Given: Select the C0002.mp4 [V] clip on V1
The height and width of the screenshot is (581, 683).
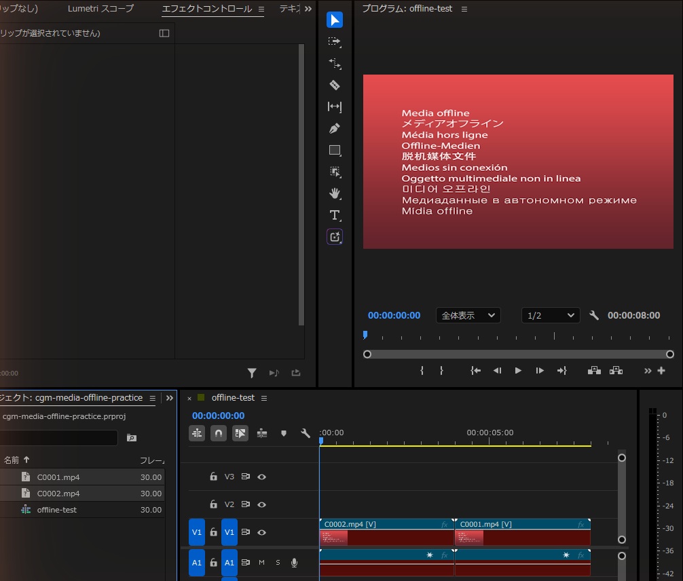Looking at the screenshot, I should click(386, 532).
